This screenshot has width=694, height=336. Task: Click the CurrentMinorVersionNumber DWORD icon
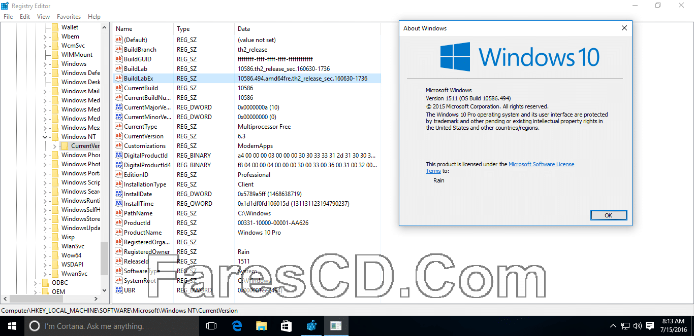119,117
